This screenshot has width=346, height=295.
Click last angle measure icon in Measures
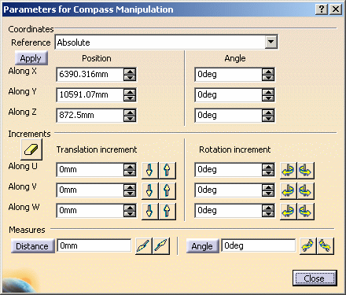(326, 246)
